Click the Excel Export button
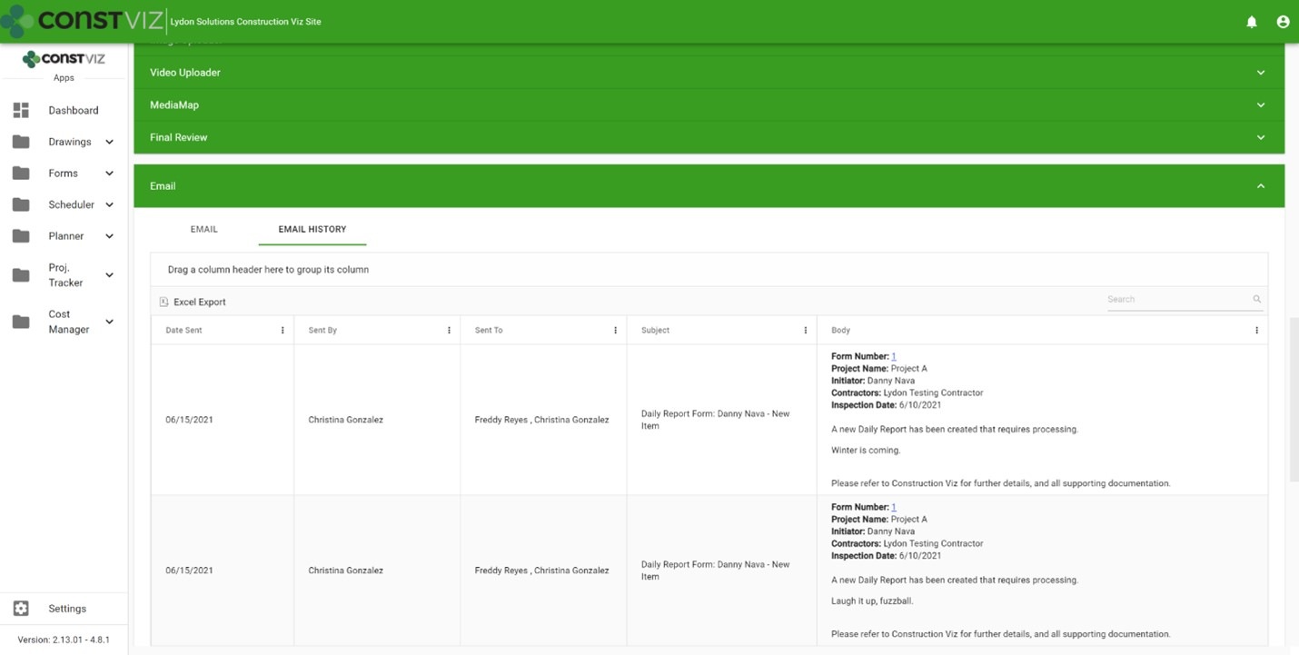 tap(199, 302)
